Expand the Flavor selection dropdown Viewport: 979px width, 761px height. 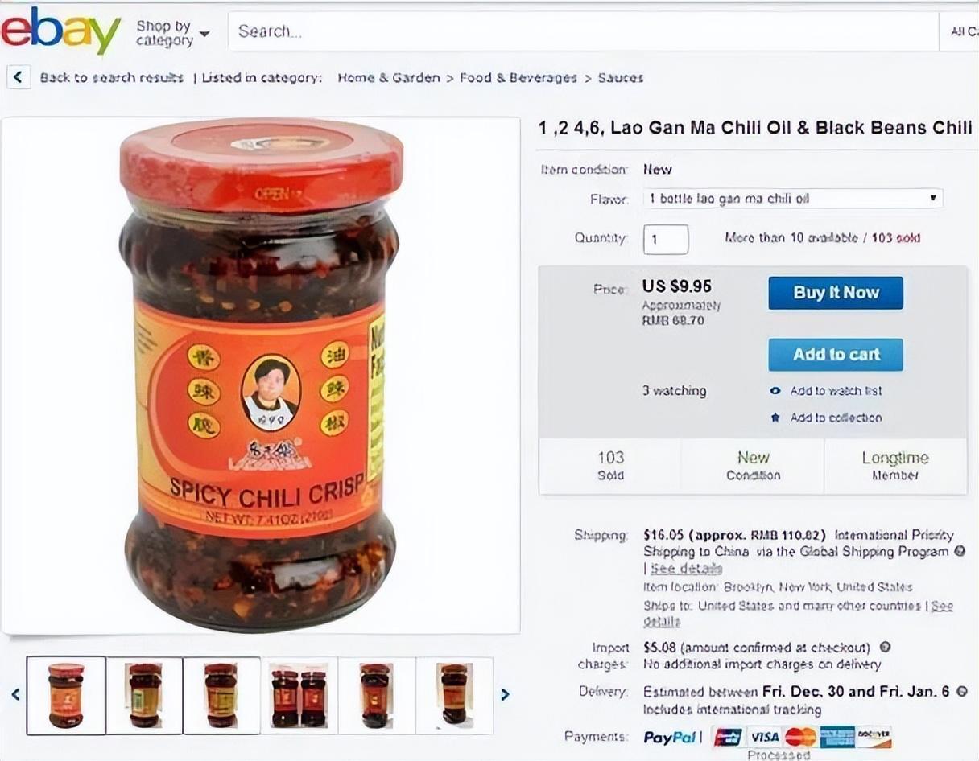pos(792,198)
